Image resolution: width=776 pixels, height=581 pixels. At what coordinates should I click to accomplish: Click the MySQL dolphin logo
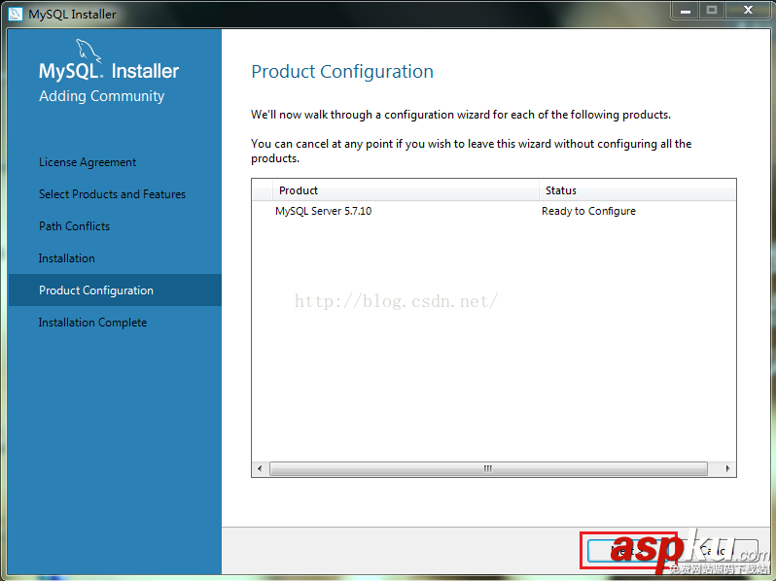[x=88, y=51]
